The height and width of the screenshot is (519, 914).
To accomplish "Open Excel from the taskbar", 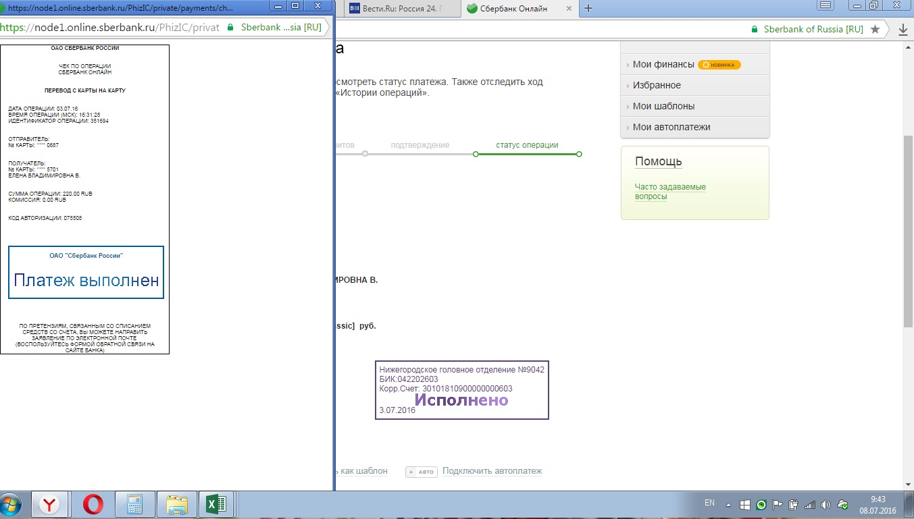I will 218,505.
